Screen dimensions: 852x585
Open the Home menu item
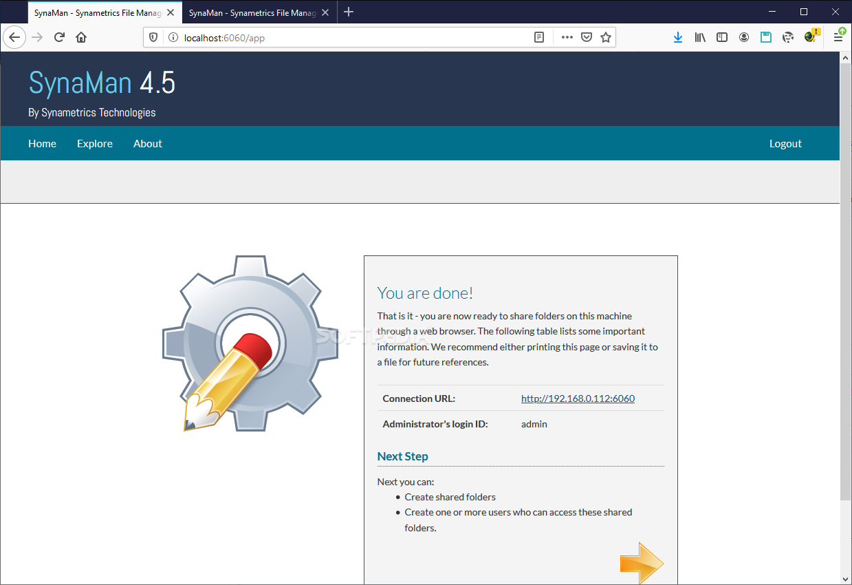pos(42,143)
